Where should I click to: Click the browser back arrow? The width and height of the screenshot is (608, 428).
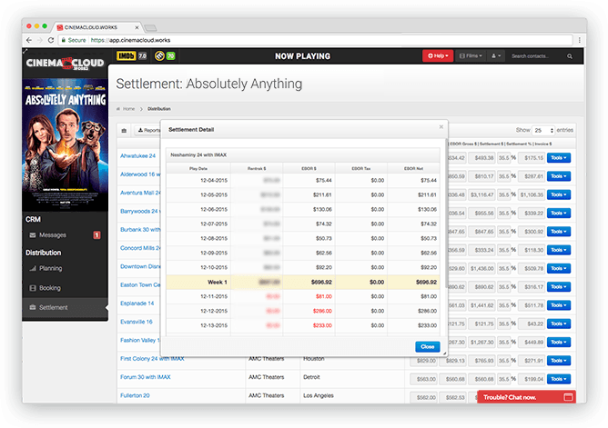pos(29,40)
